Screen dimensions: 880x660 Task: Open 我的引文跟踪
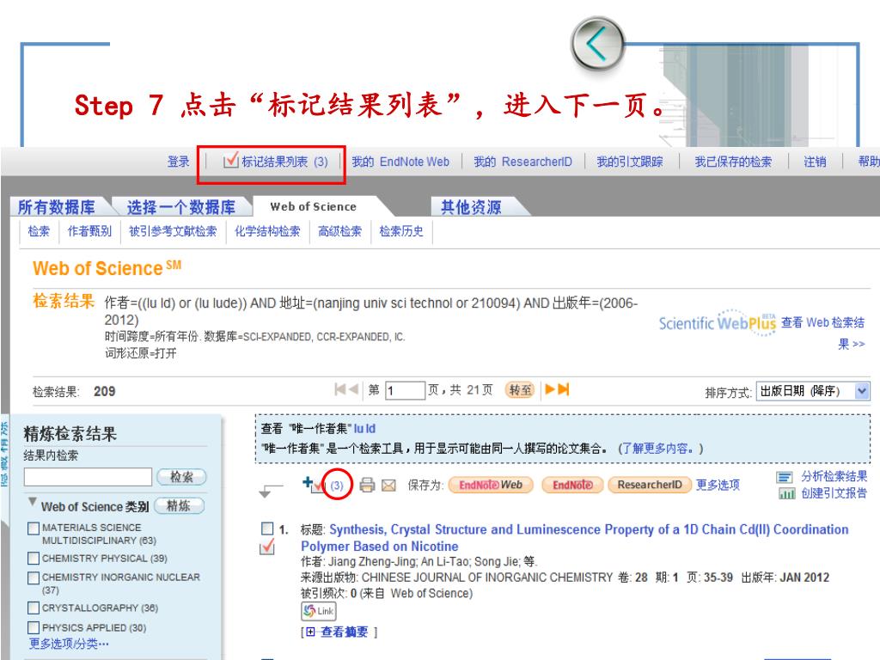tap(629, 162)
